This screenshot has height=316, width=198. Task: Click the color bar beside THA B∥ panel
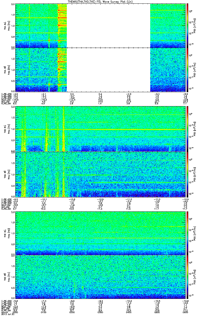(x=187, y=70)
